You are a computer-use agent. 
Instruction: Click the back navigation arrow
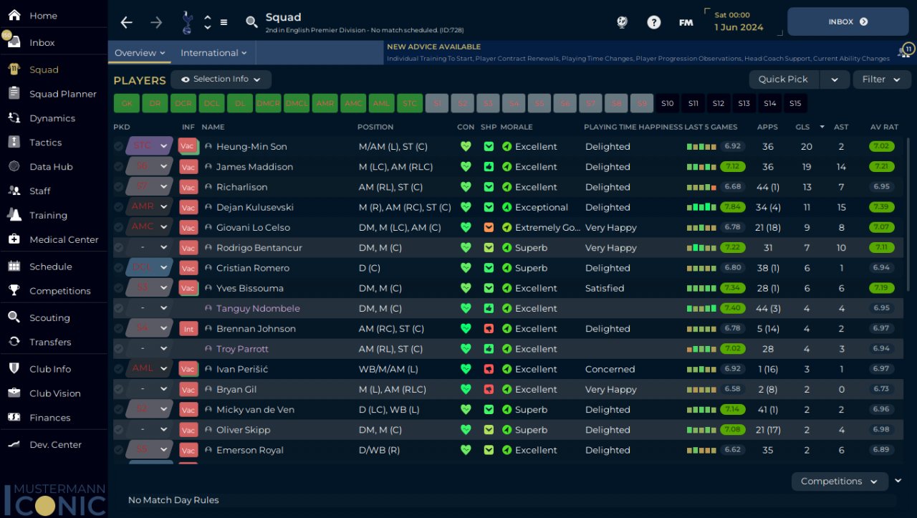127,22
